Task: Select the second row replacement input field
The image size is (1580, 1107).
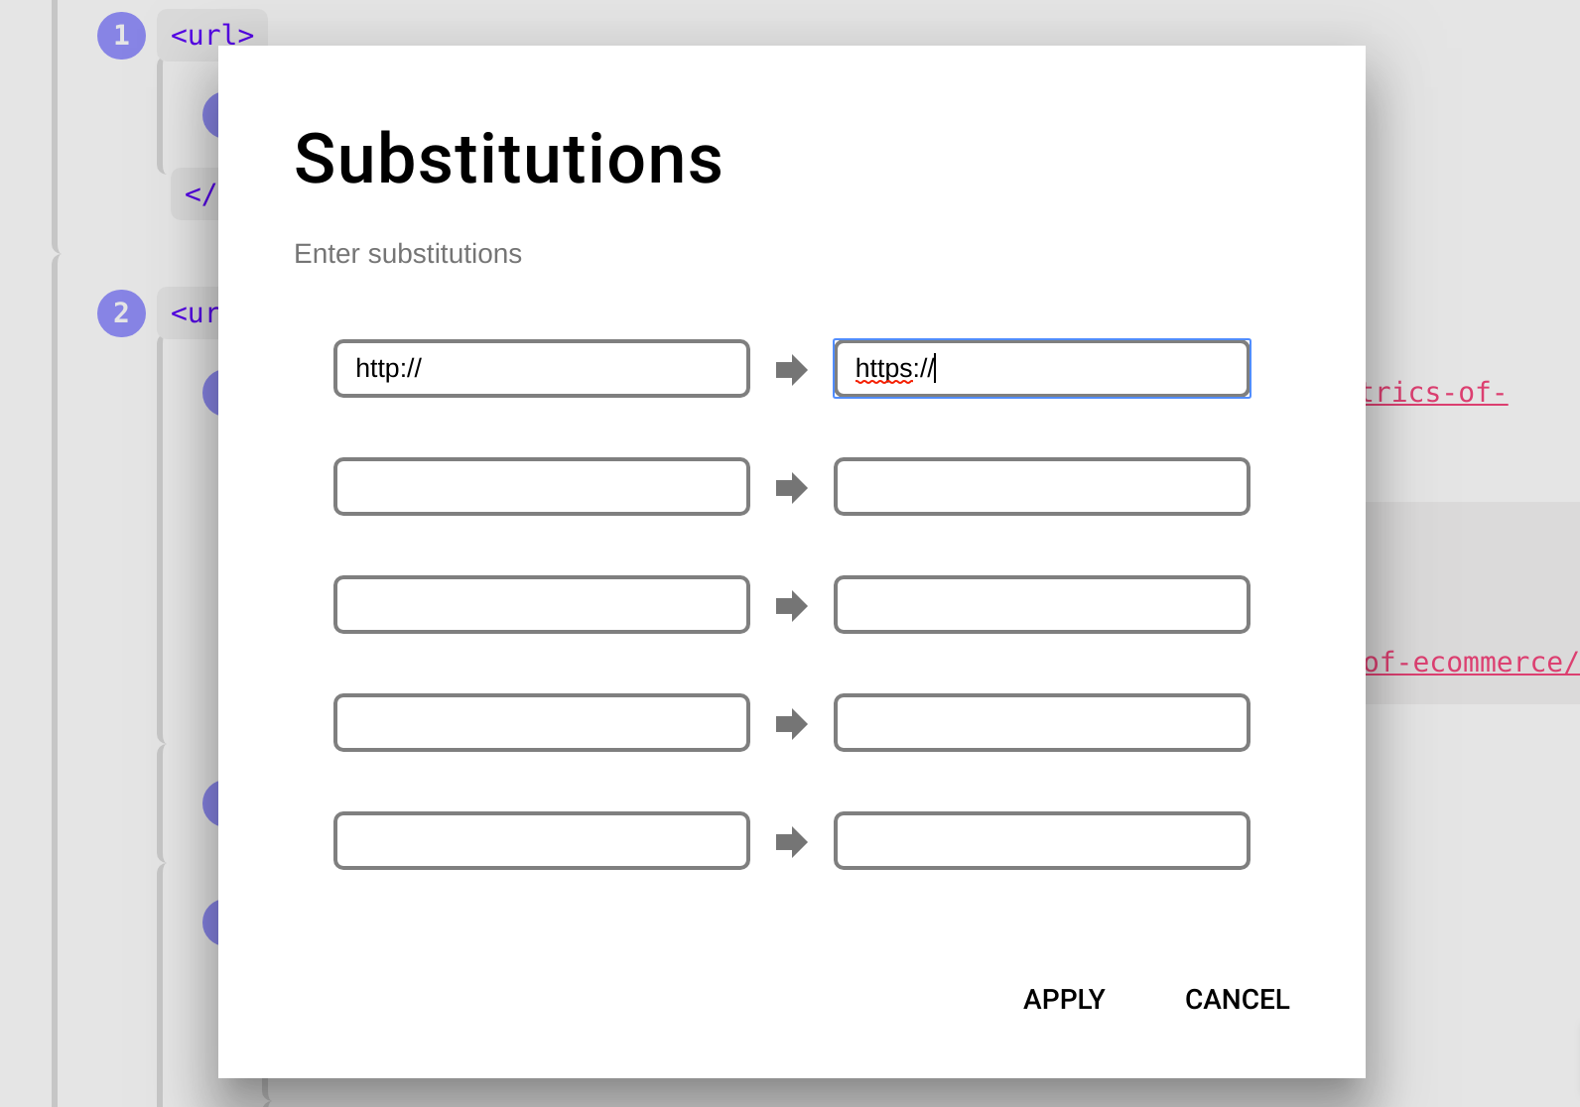Action: tap(1042, 487)
